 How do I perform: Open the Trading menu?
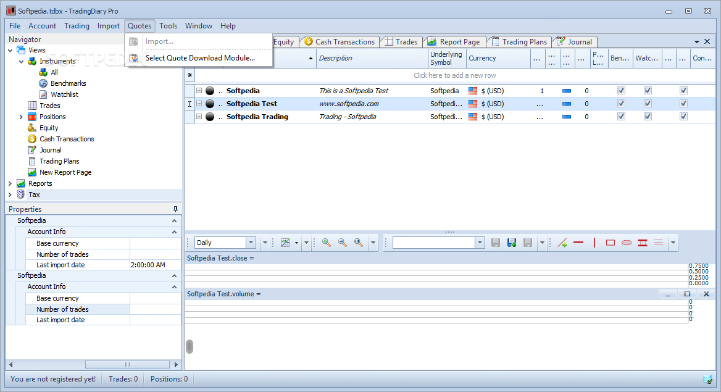77,26
